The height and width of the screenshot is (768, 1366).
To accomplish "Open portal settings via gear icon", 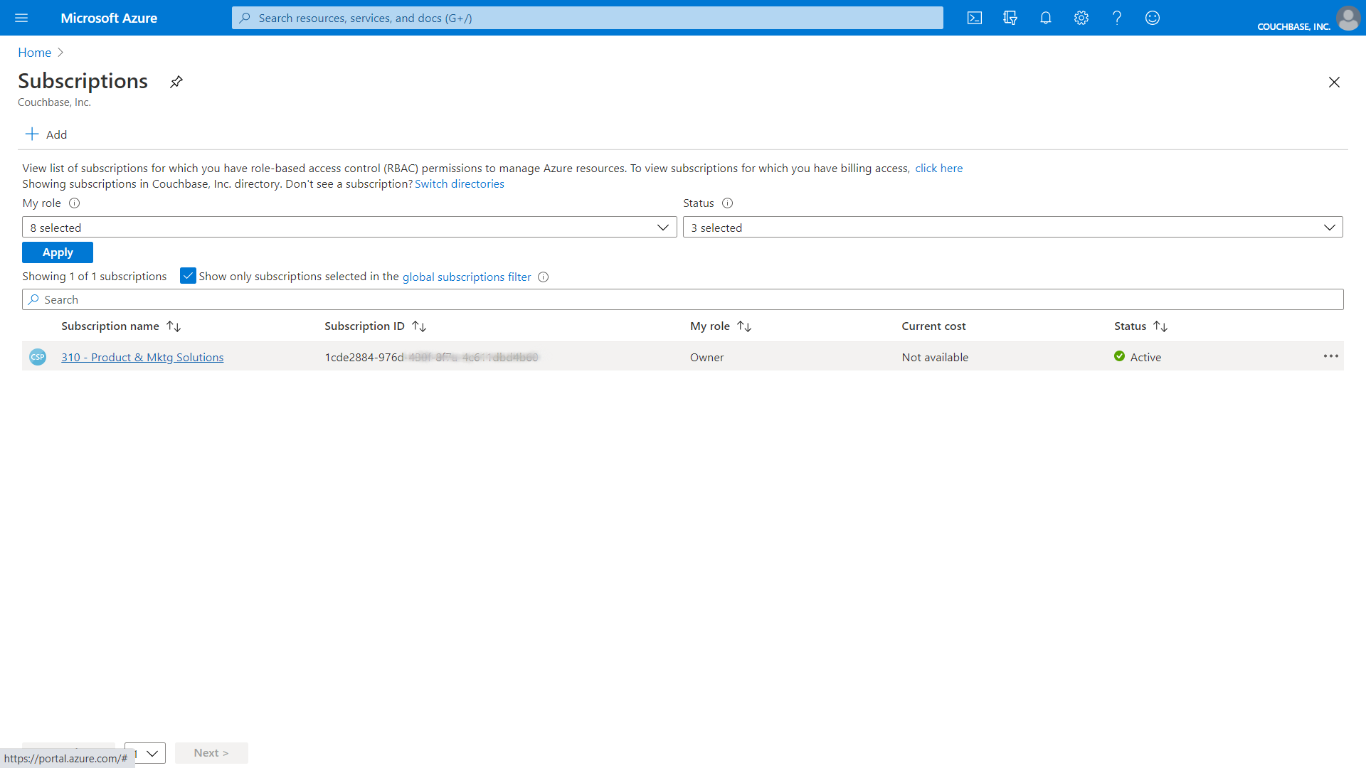I will click(x=1081, y=18).
